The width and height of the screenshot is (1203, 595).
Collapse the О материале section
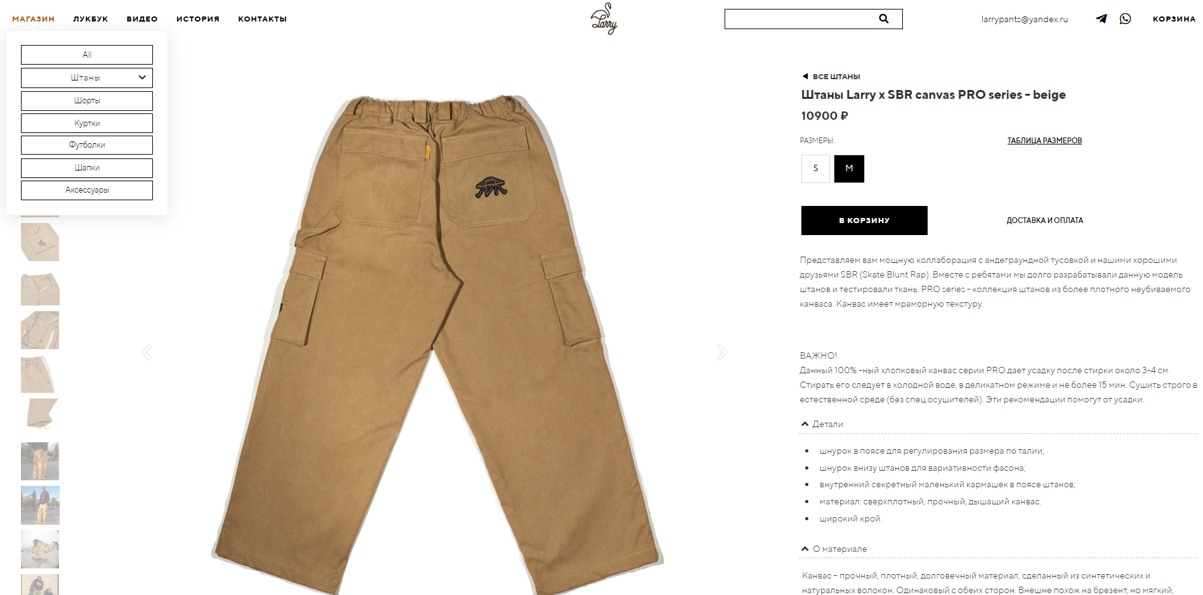click(834, 549)
